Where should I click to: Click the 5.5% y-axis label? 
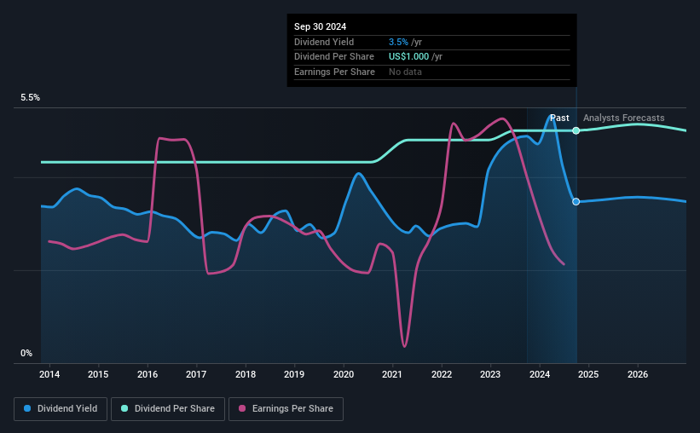(x=30, y=98)
